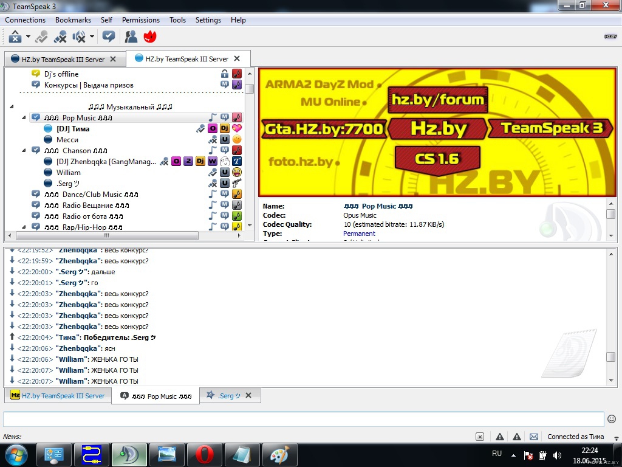622x467 pixels.
Task: Click the TeamSpeak 3 banner arrow label
Action: pyautogui.click(x=550, y=128)
